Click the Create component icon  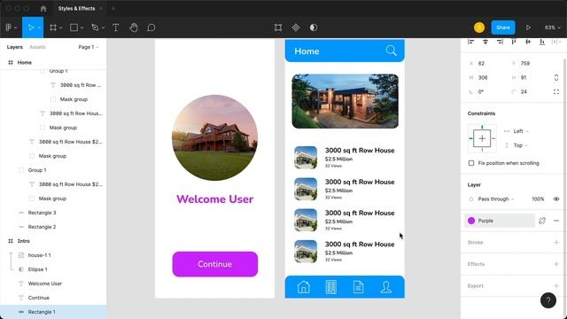pyautogui.click(x=296, y=27)
